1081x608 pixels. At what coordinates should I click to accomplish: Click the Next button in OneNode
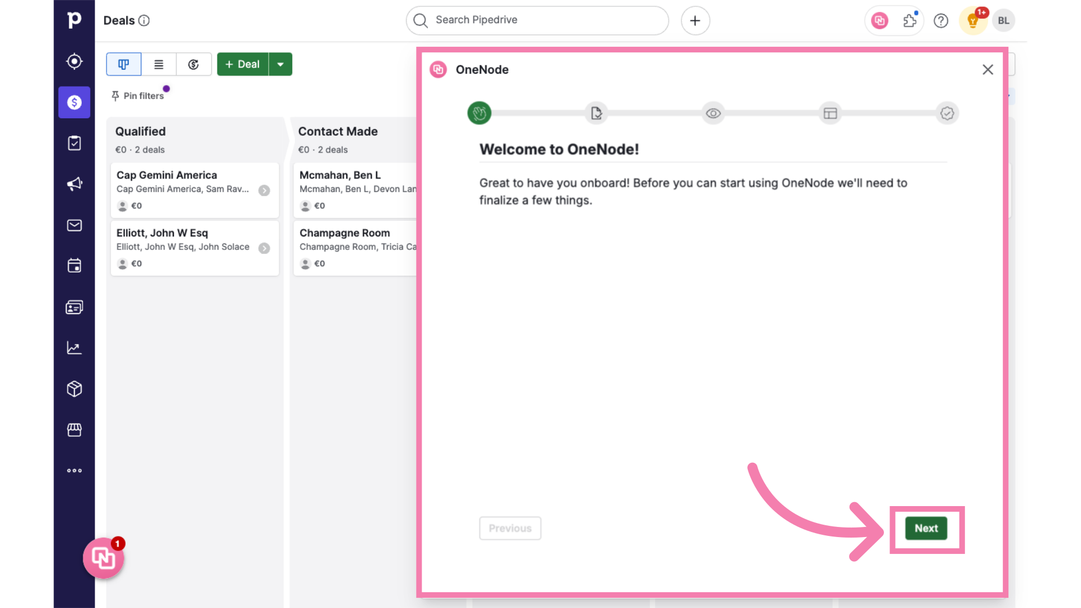[x=926, y=528]
